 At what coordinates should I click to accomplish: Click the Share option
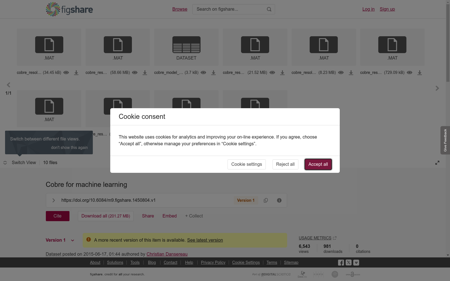(x=148, y=216)
